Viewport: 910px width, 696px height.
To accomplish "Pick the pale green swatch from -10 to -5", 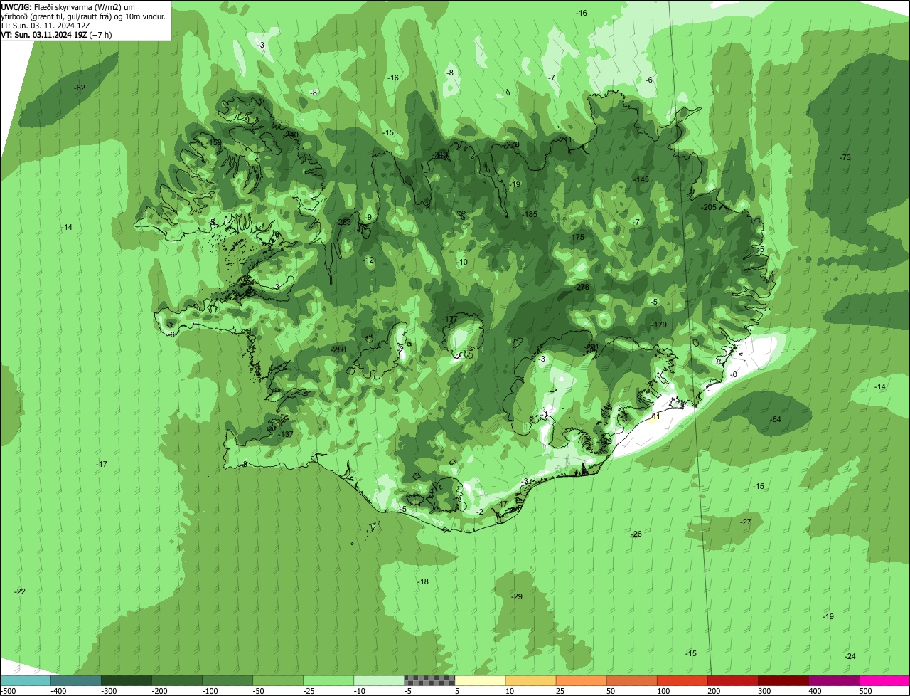I will 379,680.
